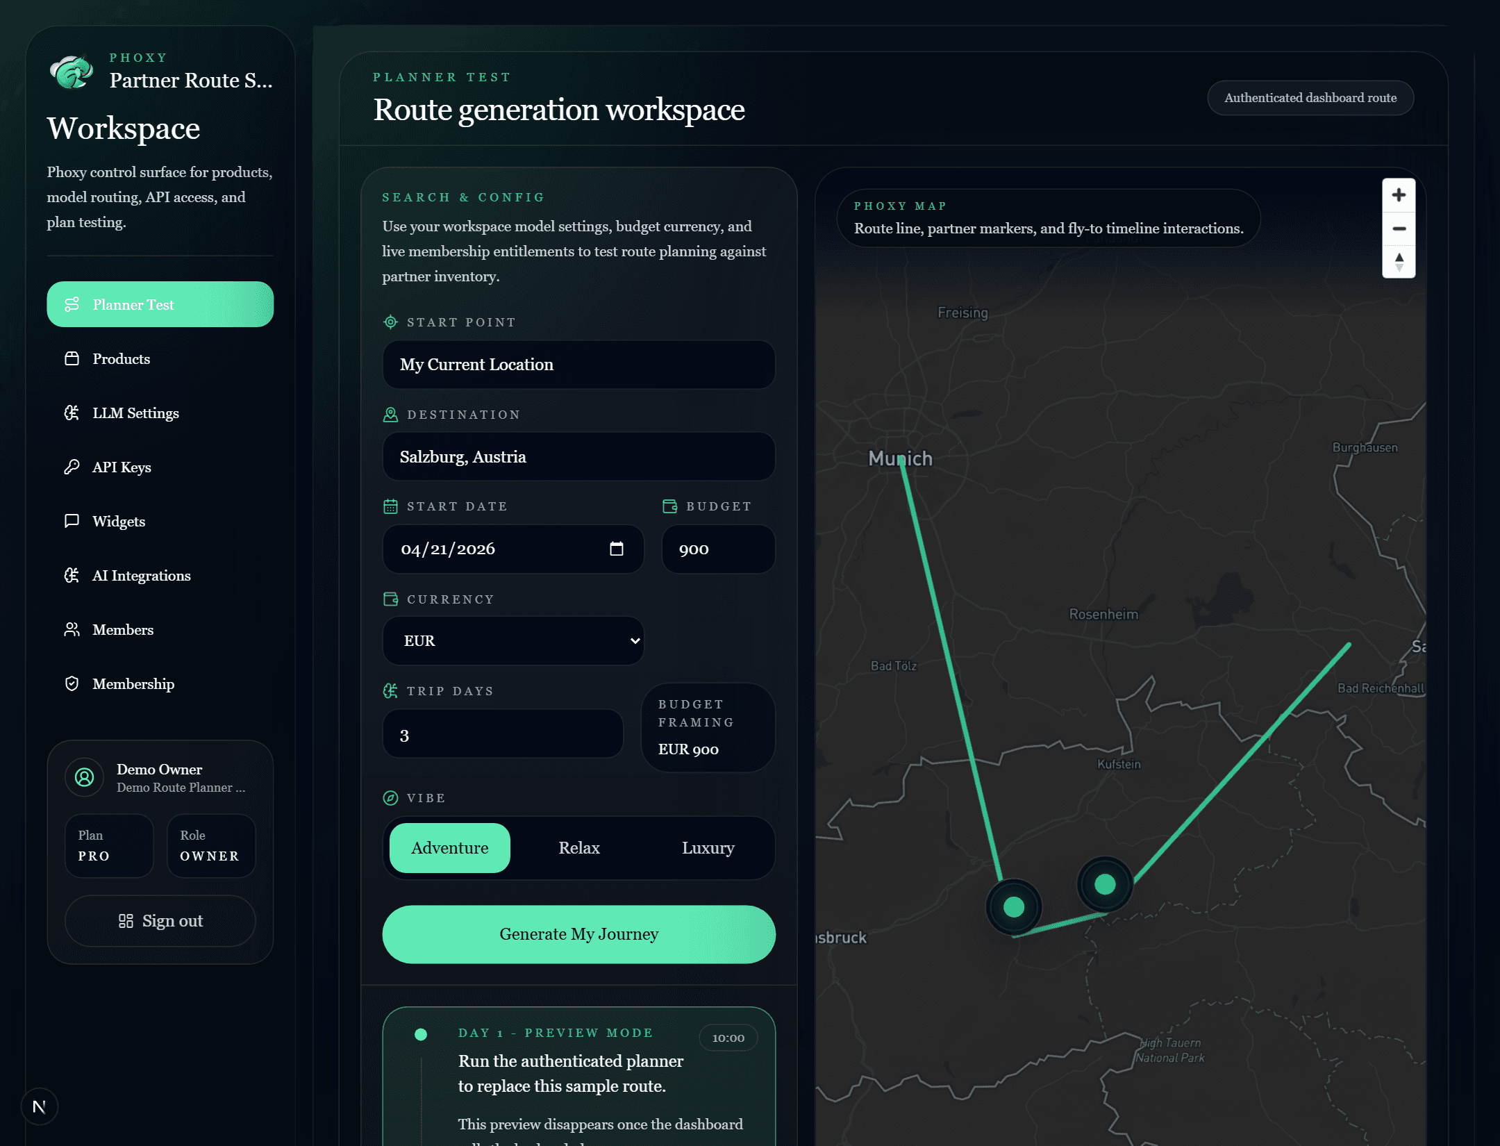
Task: Open API Keys in the sidebar
Action: tap(160, 467)
